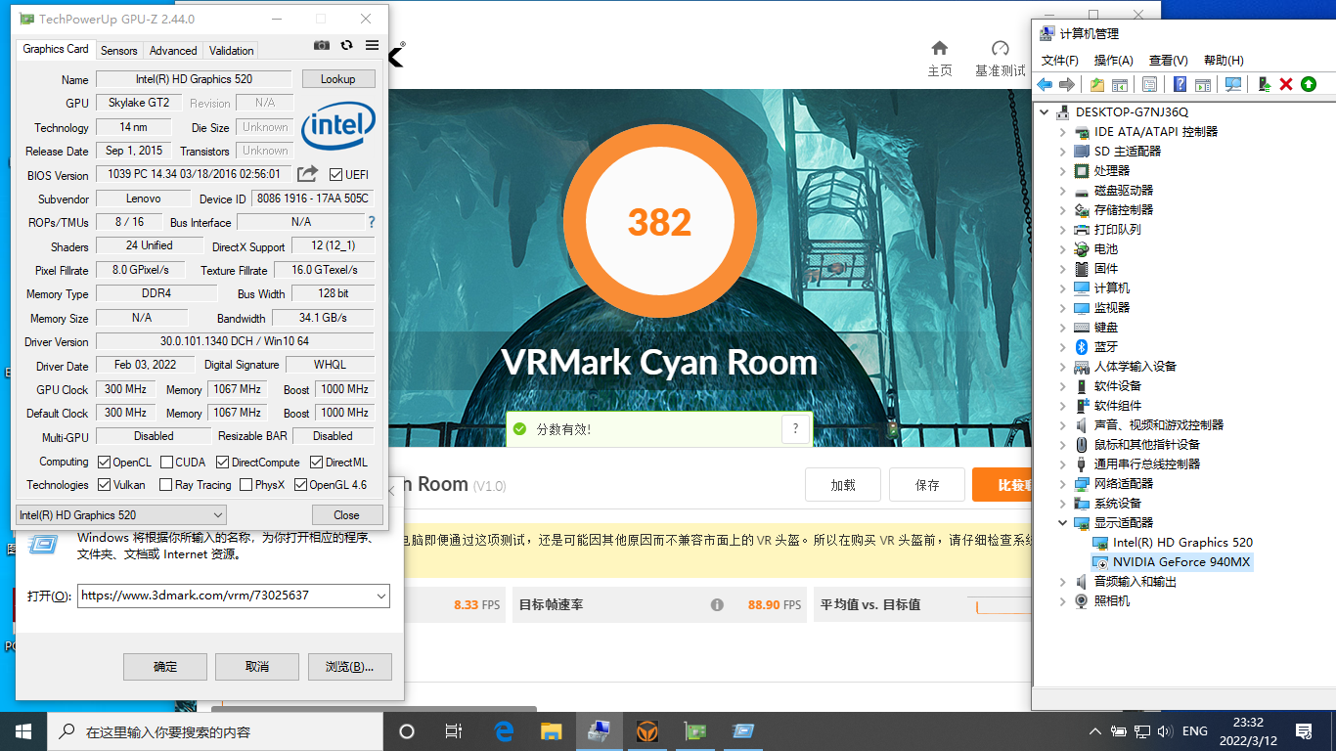Screen dimensions: 1336x751
Task: Open the GPU selection dropdown in GPU-Z
Action: (x=121, y=514)
